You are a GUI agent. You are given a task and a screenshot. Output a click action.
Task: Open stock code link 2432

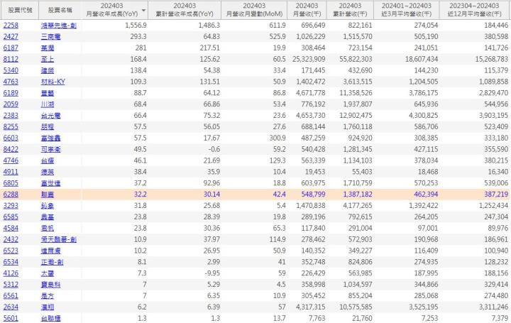coord(11,239)
